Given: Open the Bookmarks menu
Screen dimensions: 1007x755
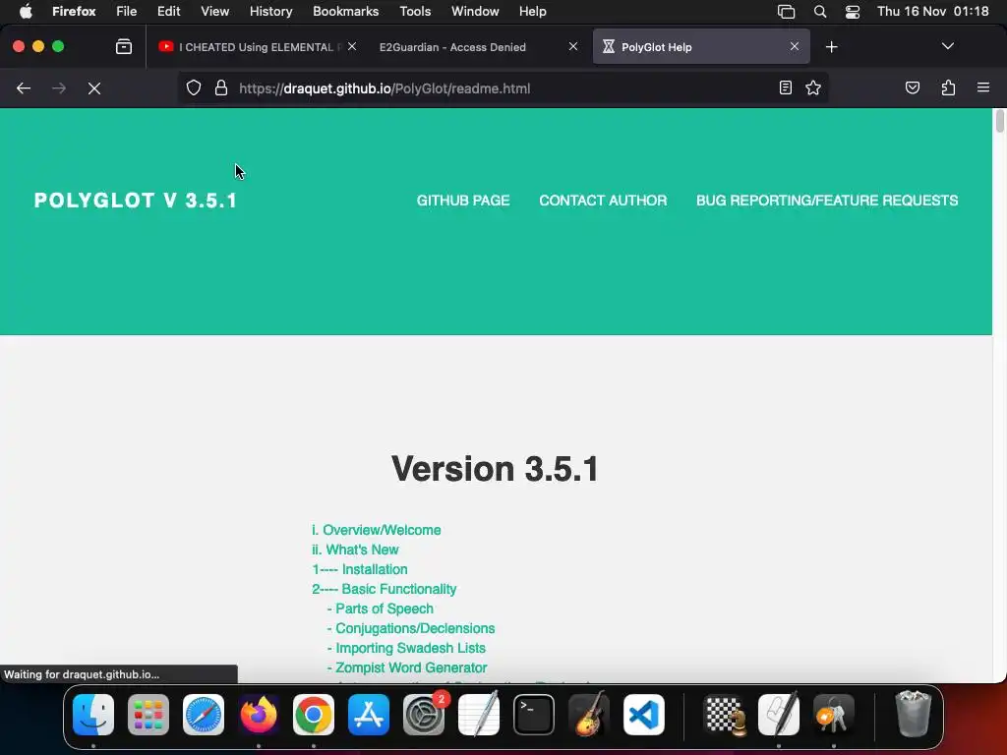Looking at the screenshot, I should (x=345, y=12).
